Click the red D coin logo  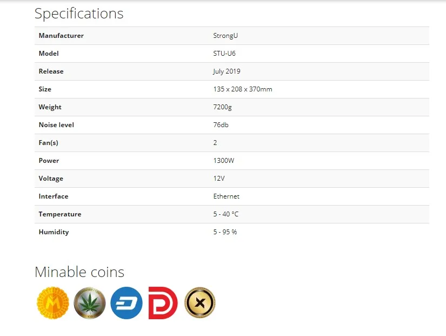tap(163, 302)
